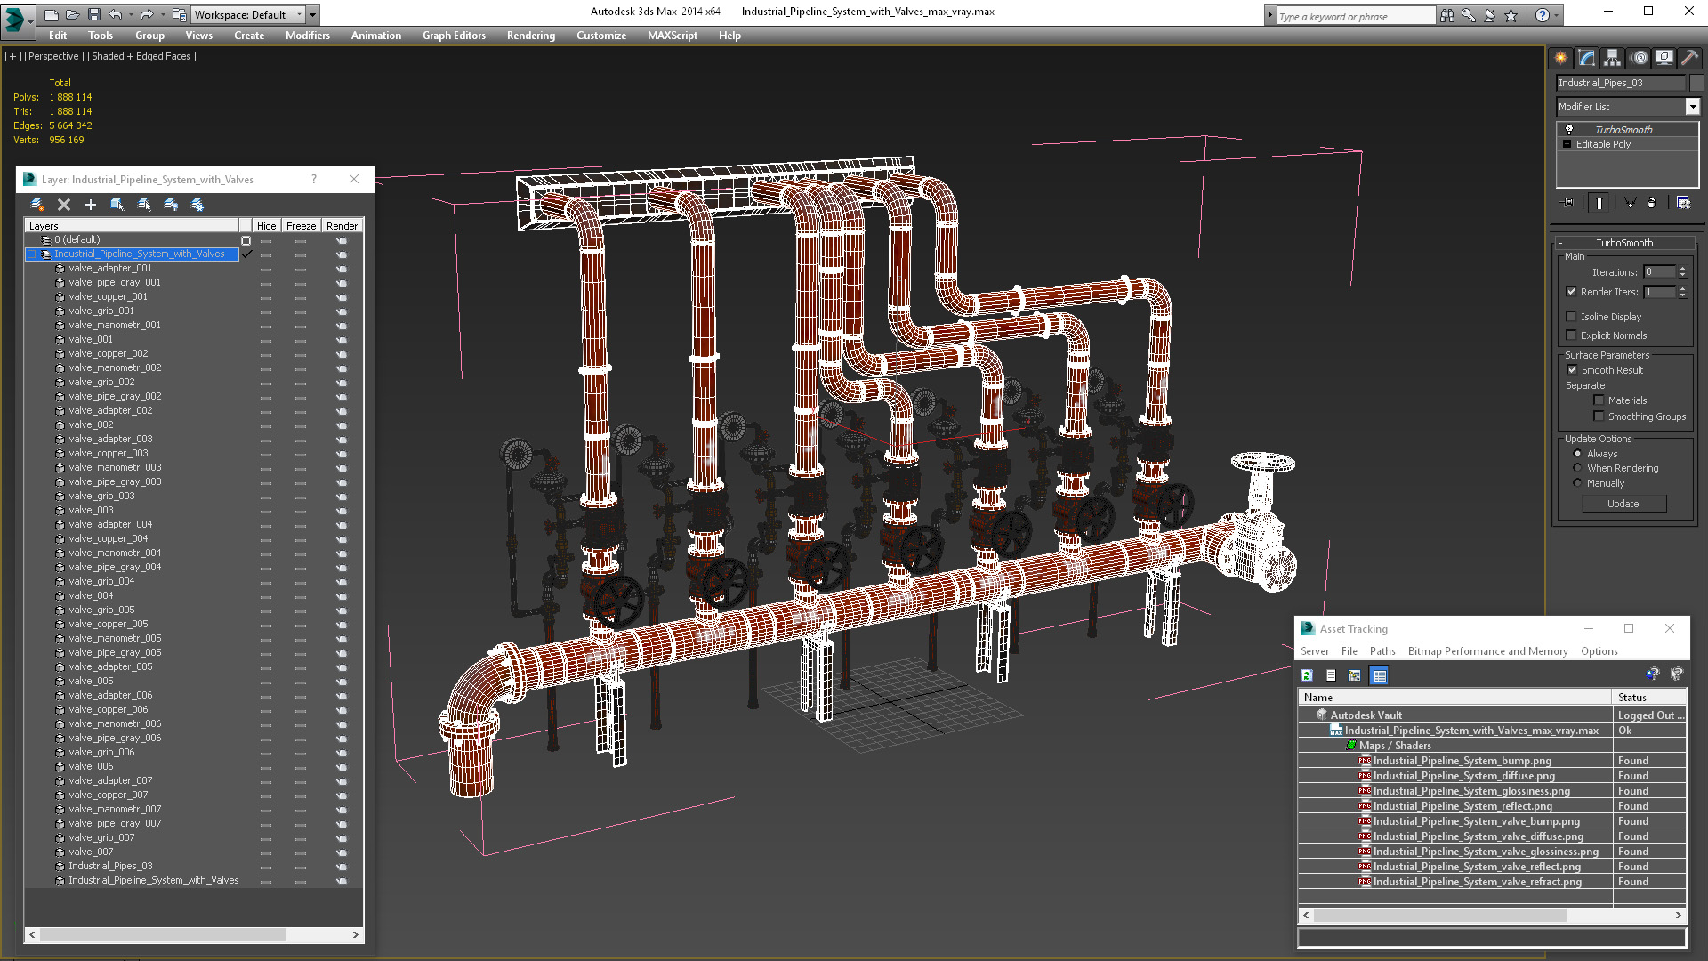Open the undo history dropdown arrow
This screenshot has height=961, width=1708.
(130, 15)
